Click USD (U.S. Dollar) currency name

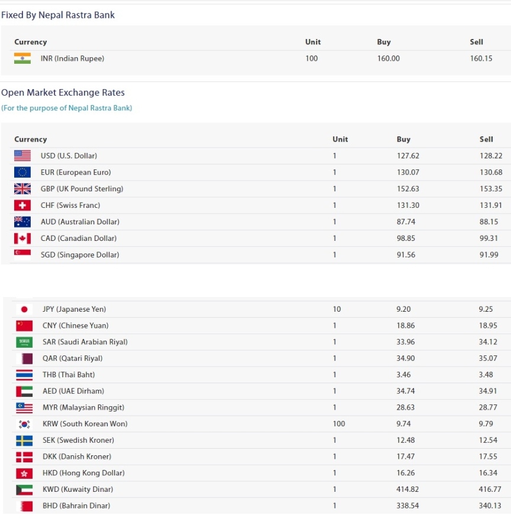[69, 156]
